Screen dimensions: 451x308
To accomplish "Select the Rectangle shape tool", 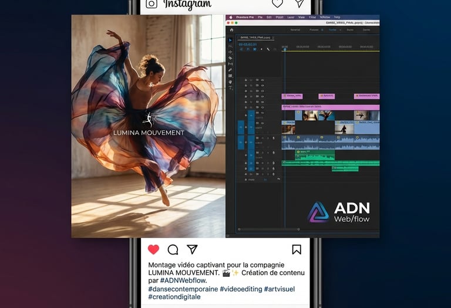I will (x=230, y=76).
